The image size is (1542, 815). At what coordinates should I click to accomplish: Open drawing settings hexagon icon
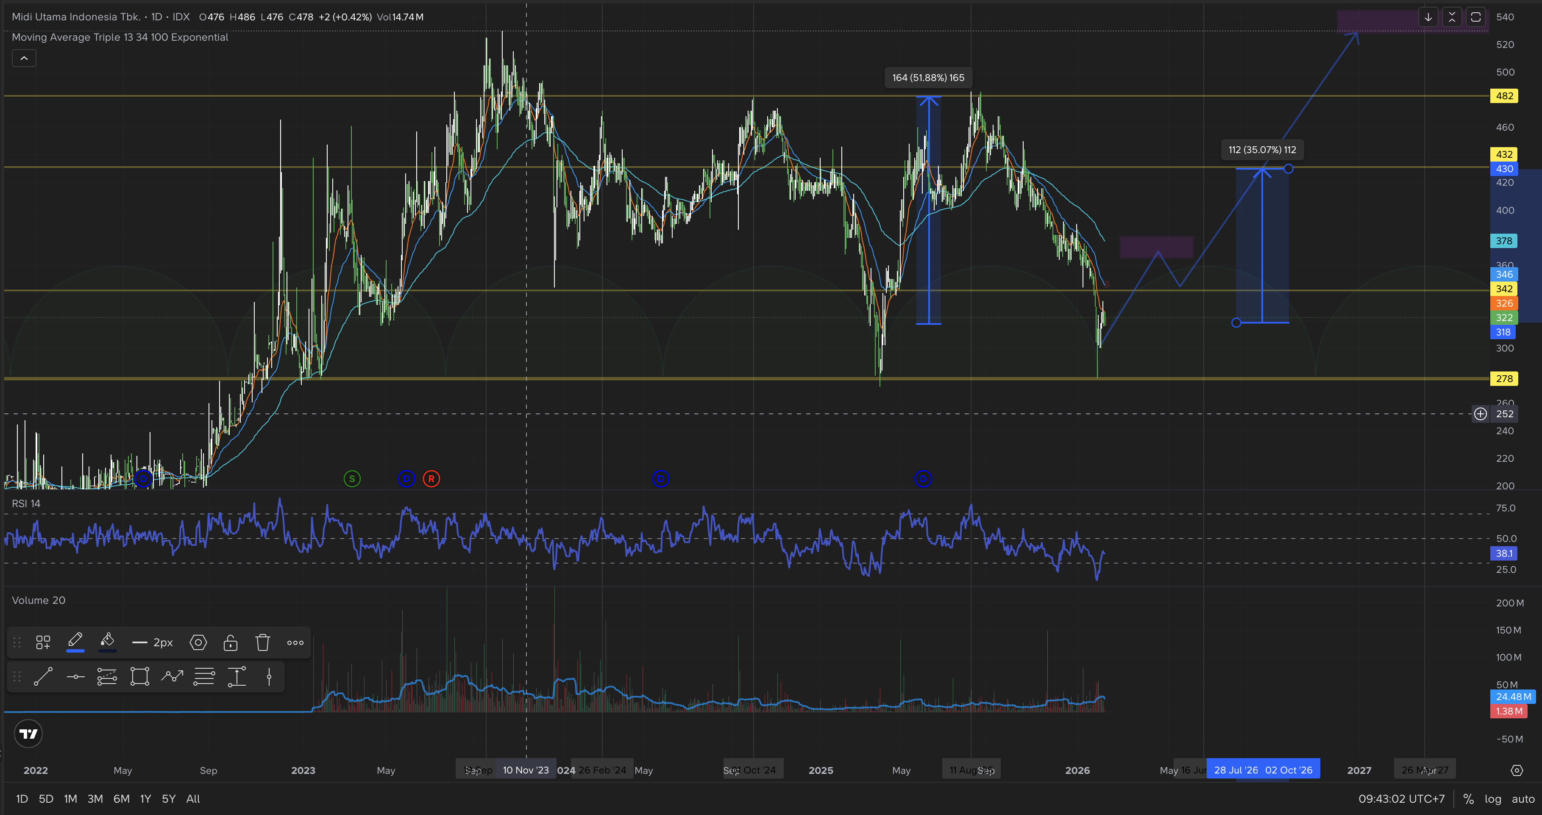(198, 642)
